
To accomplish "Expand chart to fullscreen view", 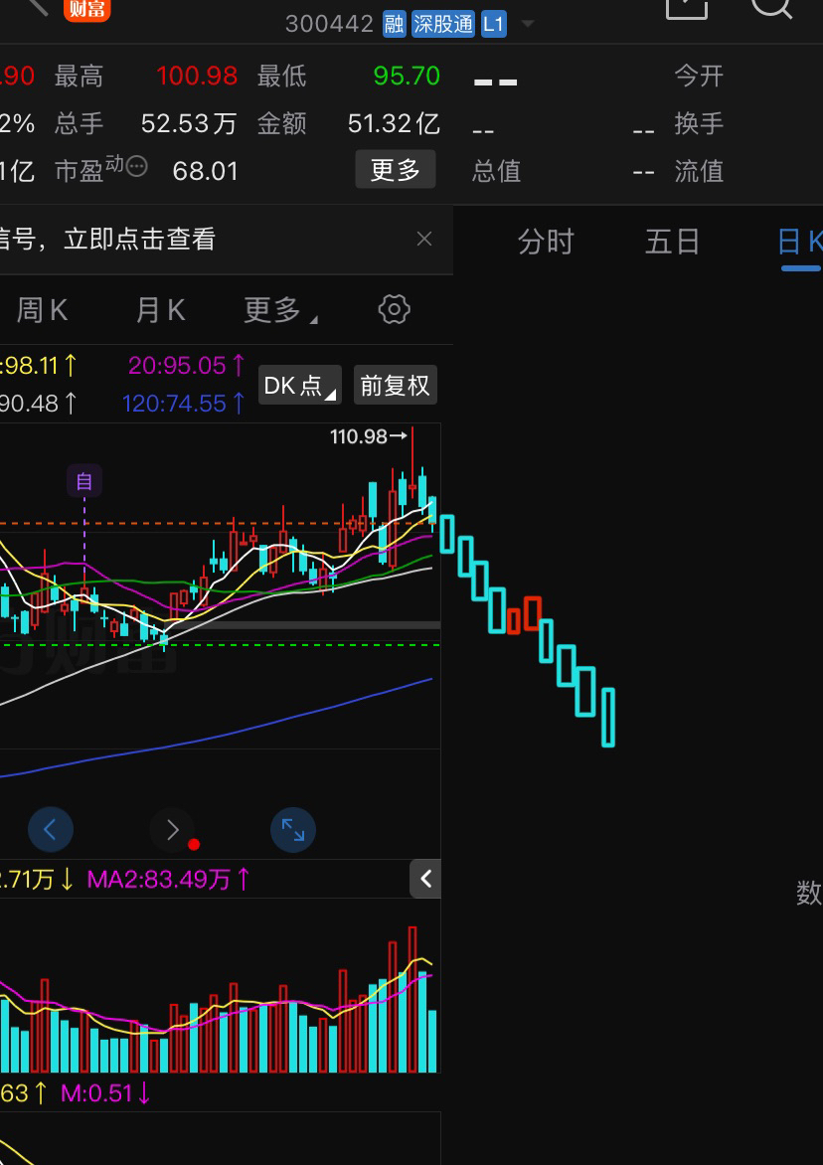I will coord(293,829).
